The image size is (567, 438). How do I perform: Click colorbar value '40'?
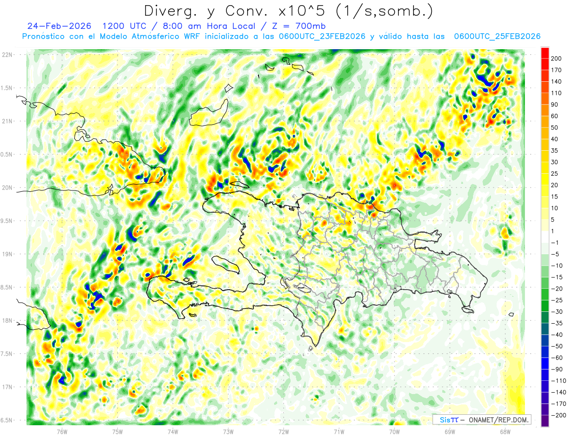tap(555, 139)
